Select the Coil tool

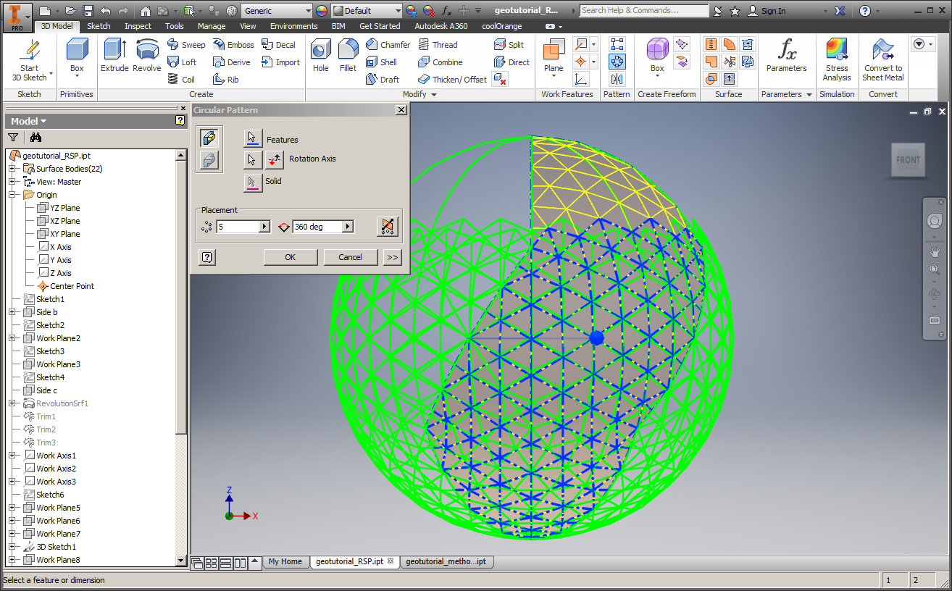[x=181, y=80]
